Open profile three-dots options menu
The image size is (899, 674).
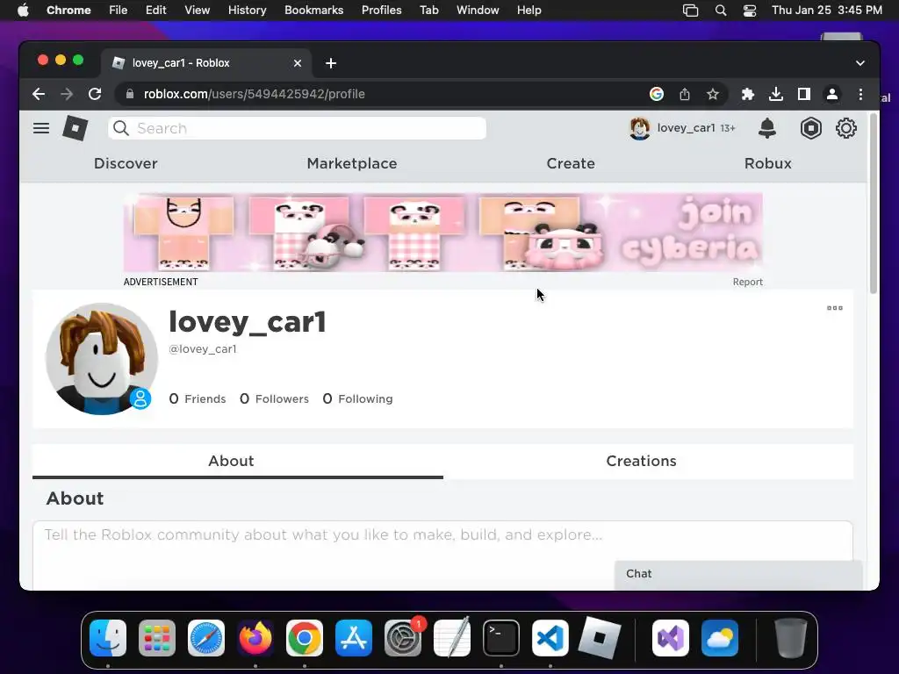pyautogui.click(x=835, y=308)
